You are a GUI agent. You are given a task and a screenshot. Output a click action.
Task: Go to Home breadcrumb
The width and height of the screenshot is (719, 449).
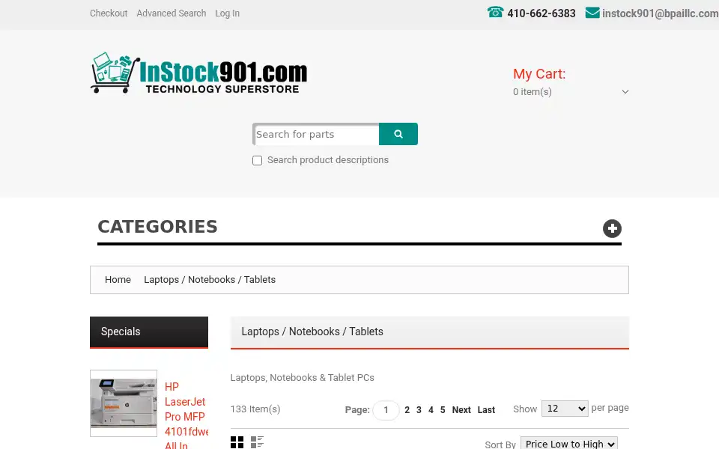118,279
